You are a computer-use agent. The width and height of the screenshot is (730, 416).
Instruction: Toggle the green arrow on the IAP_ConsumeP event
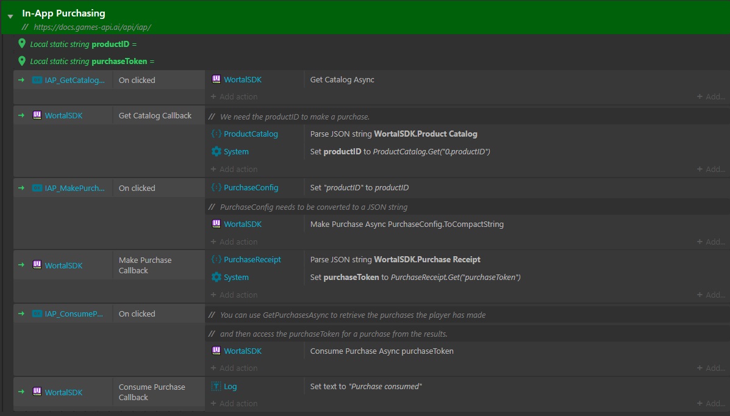23,314
